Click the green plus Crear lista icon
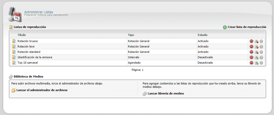Image resolution: width=274 pixels, height=115 pixels. tap(225, 27)
